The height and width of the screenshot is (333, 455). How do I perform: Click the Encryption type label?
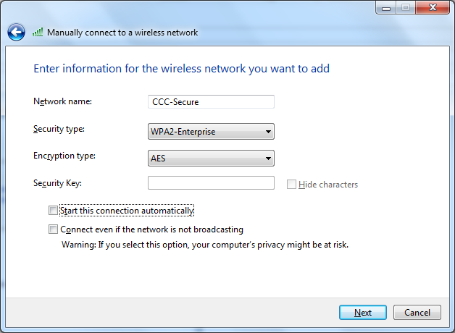coord(64,156)
